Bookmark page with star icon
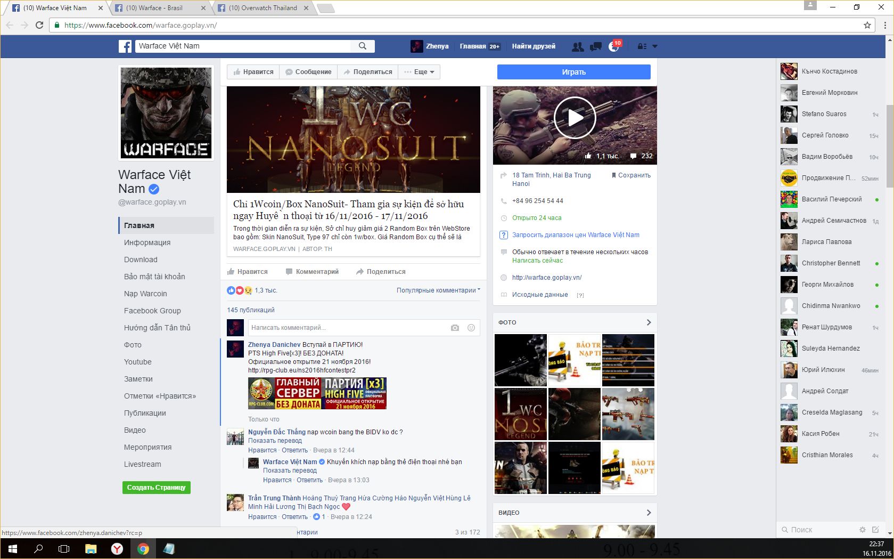The image size is (894, 559). click(867, 25)
